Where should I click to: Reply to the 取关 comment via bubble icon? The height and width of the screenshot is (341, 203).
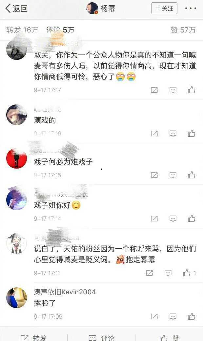pyautogui.click(x=173, y=90)
